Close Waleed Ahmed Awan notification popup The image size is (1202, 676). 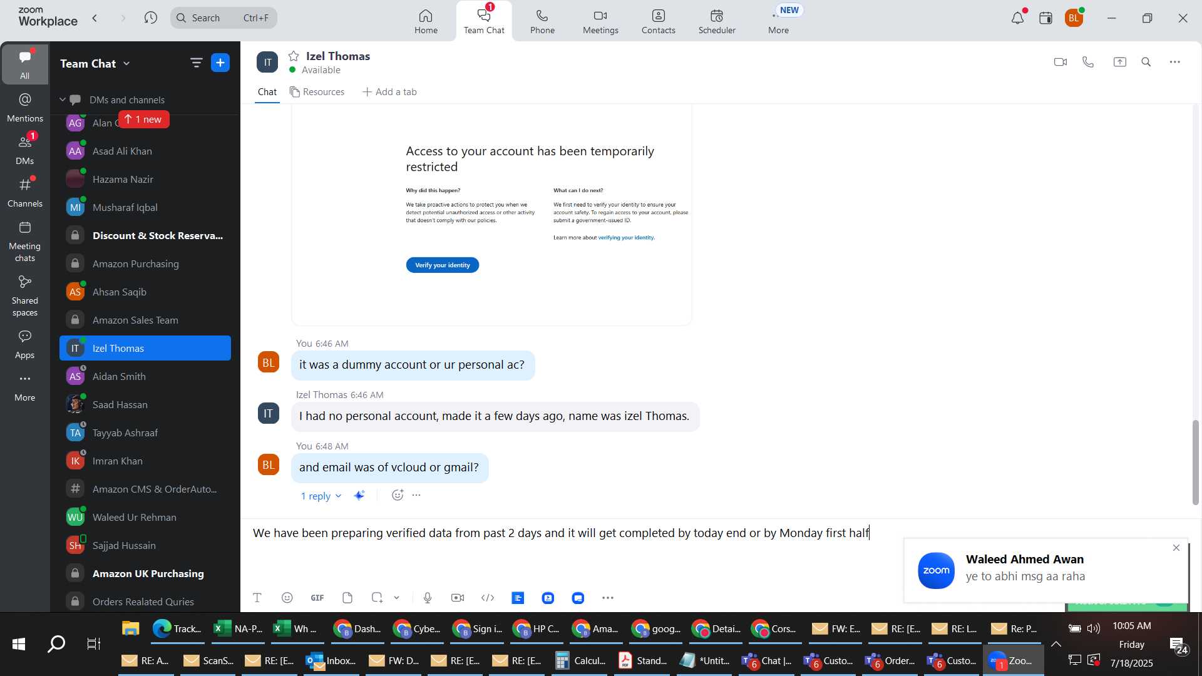tap(1176, 548)
